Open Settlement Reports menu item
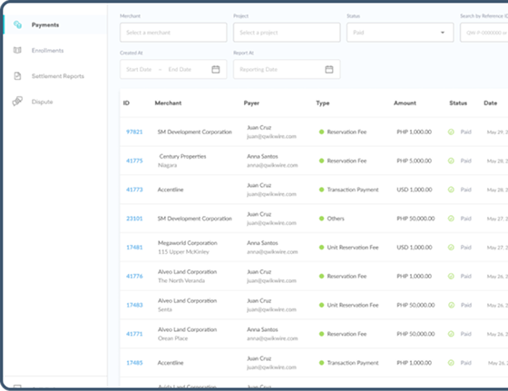Screen dimensions: 508x391 tap(58, 76)
